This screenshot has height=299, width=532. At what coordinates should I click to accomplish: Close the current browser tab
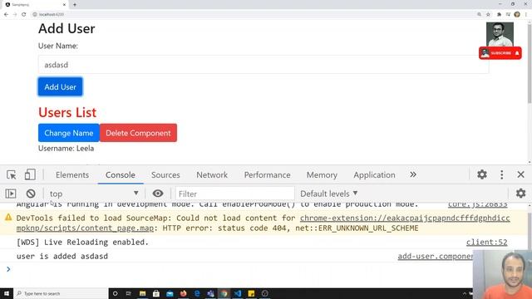tap(64, 5)
